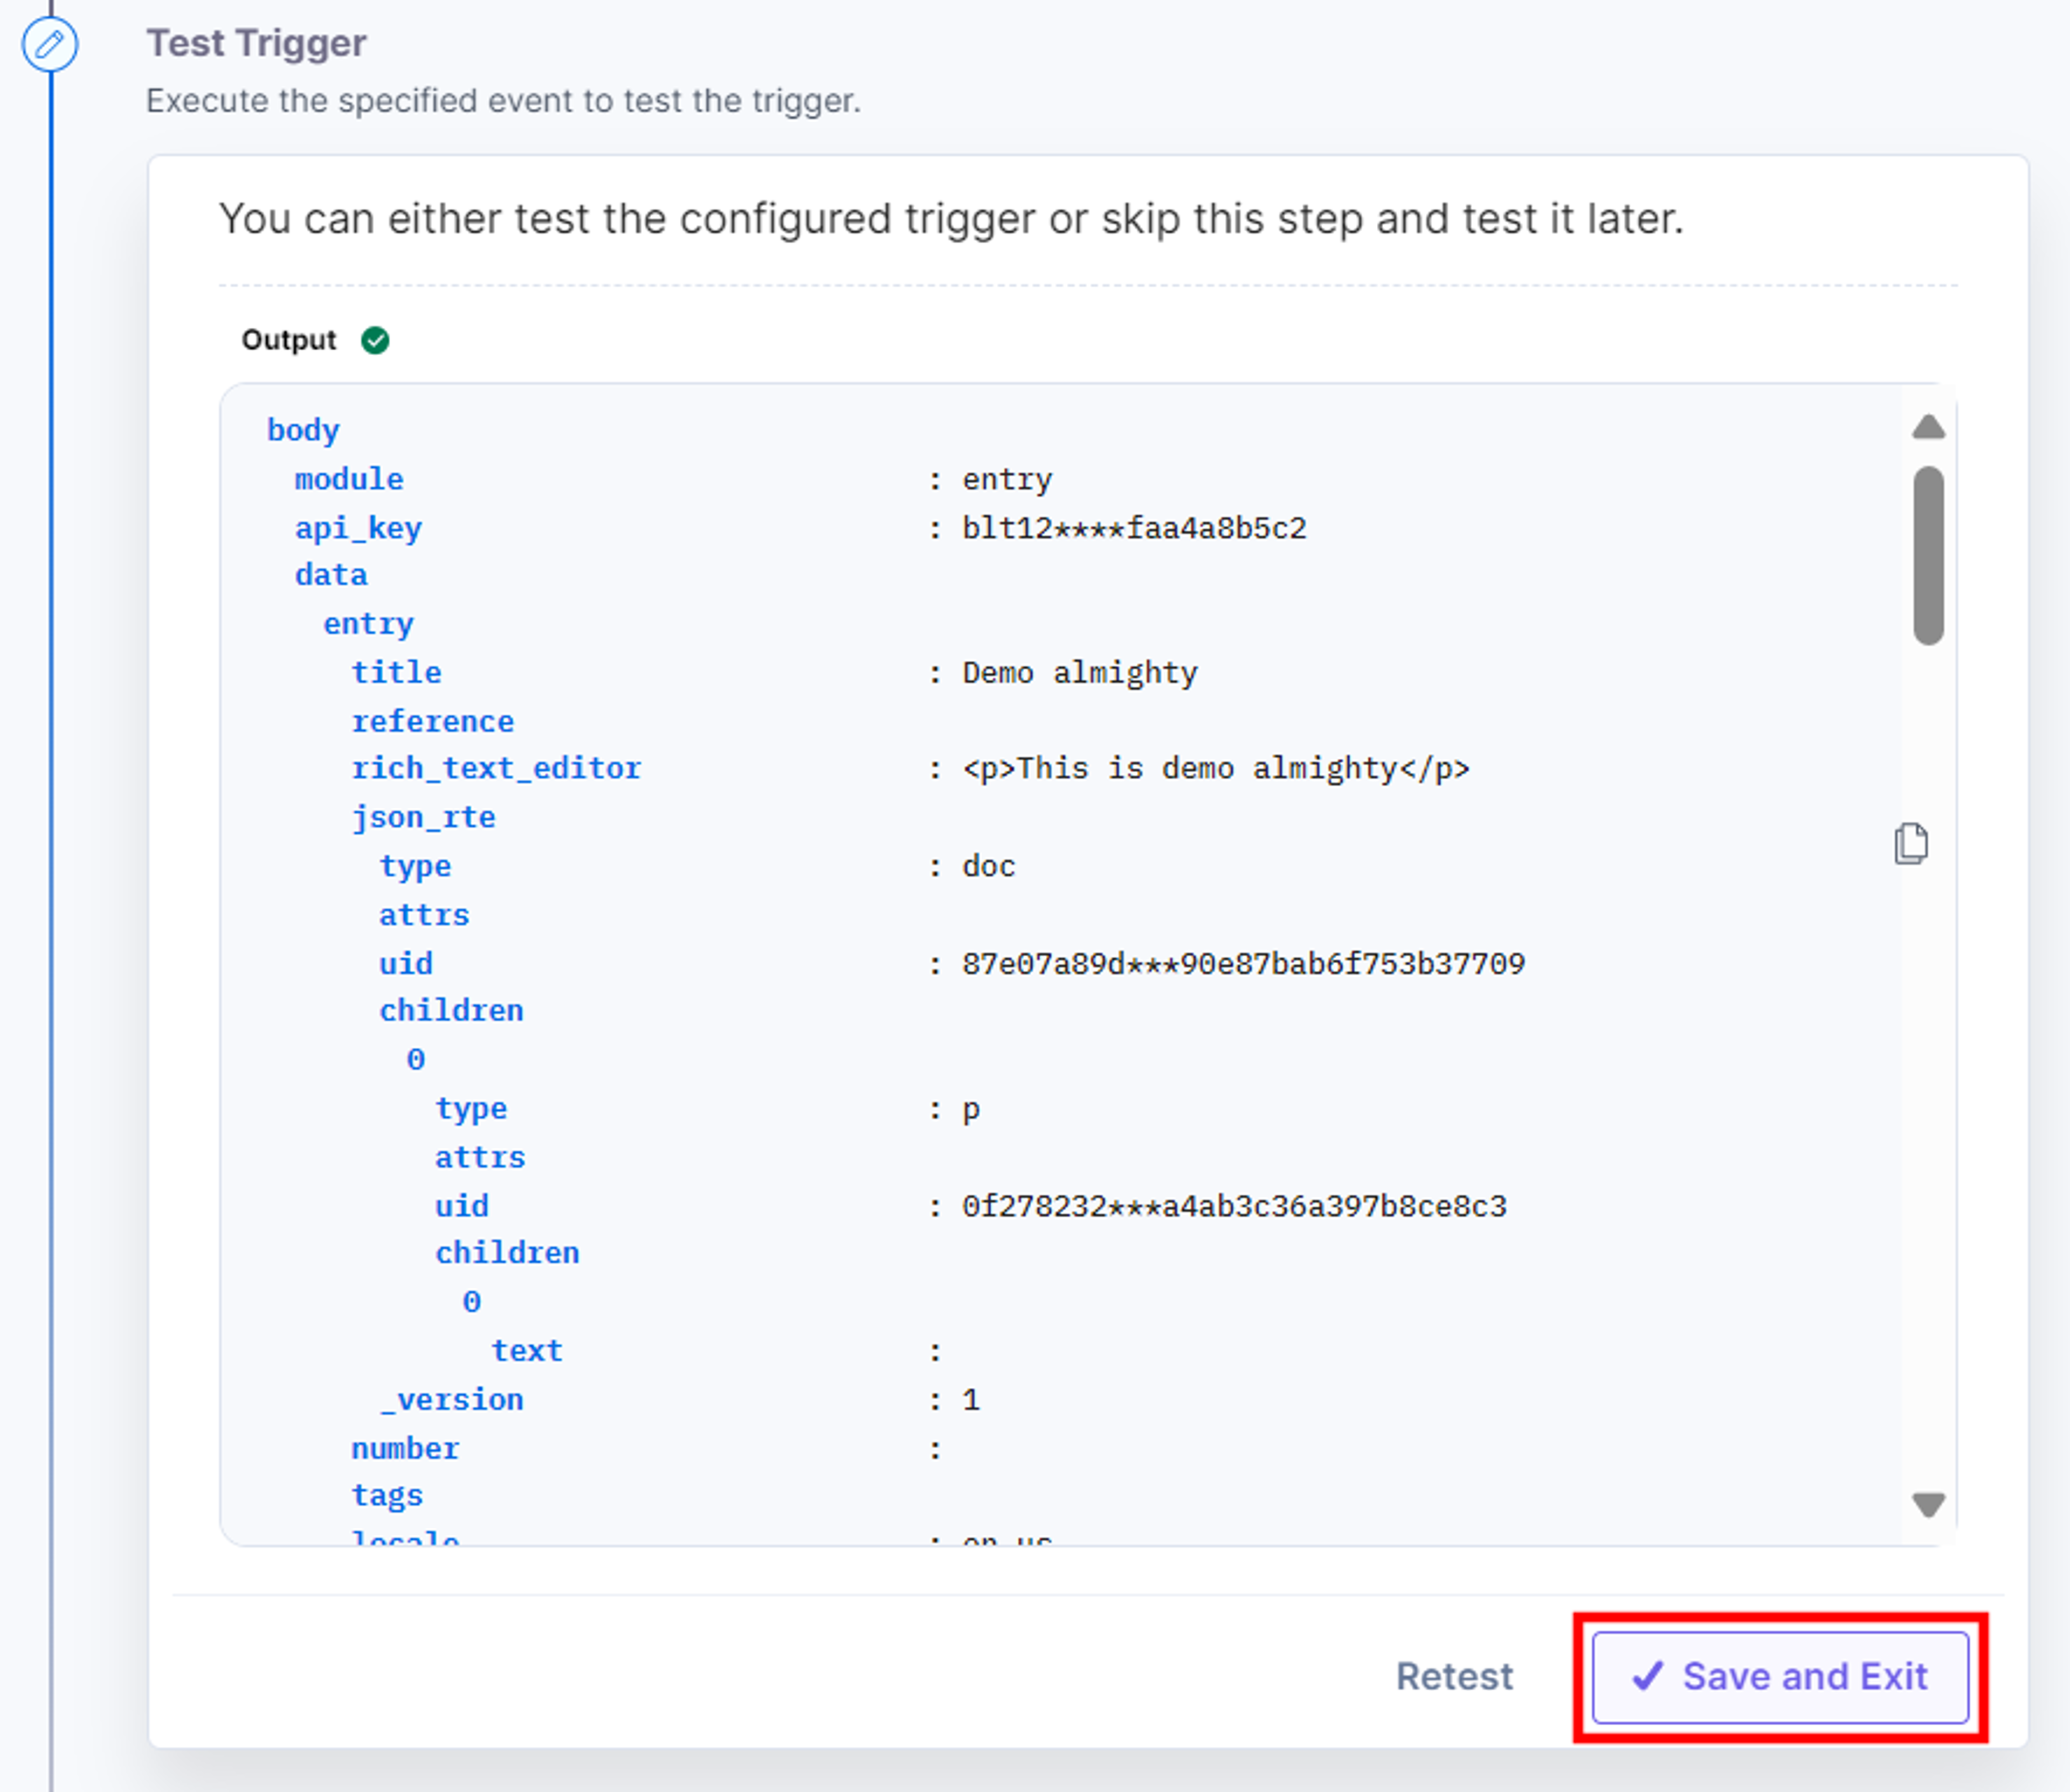Click the json_rte key
Image resolution: width=2070 pixels, height=1792 pixels.
(x=423, y=817)
